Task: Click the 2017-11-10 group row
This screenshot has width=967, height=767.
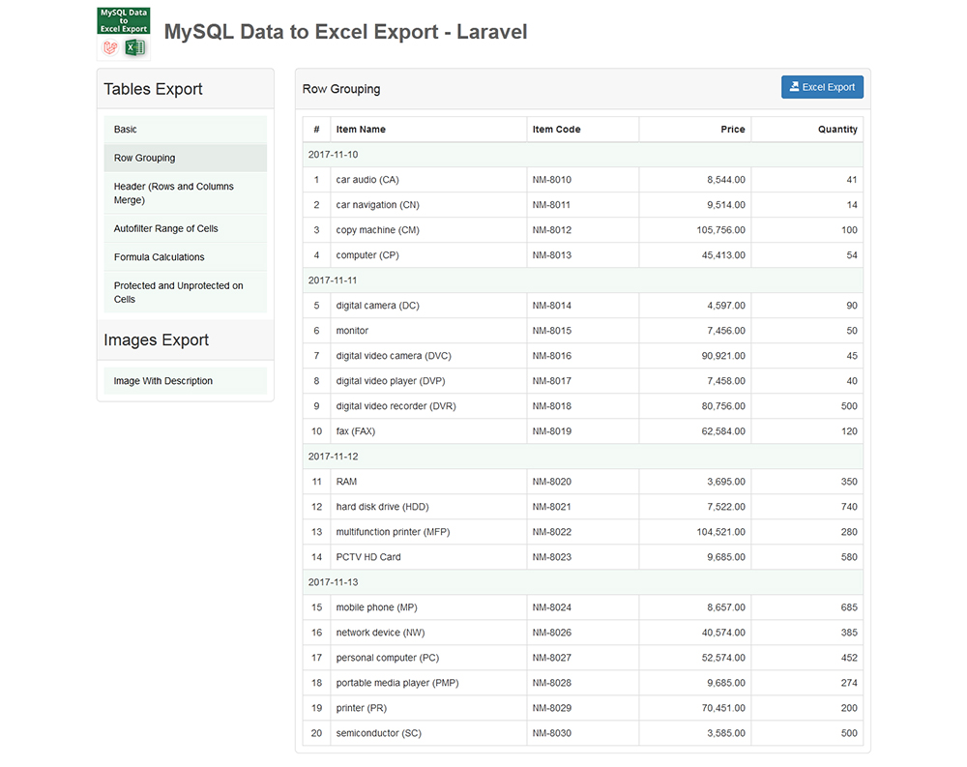Action: click(582, 155)
